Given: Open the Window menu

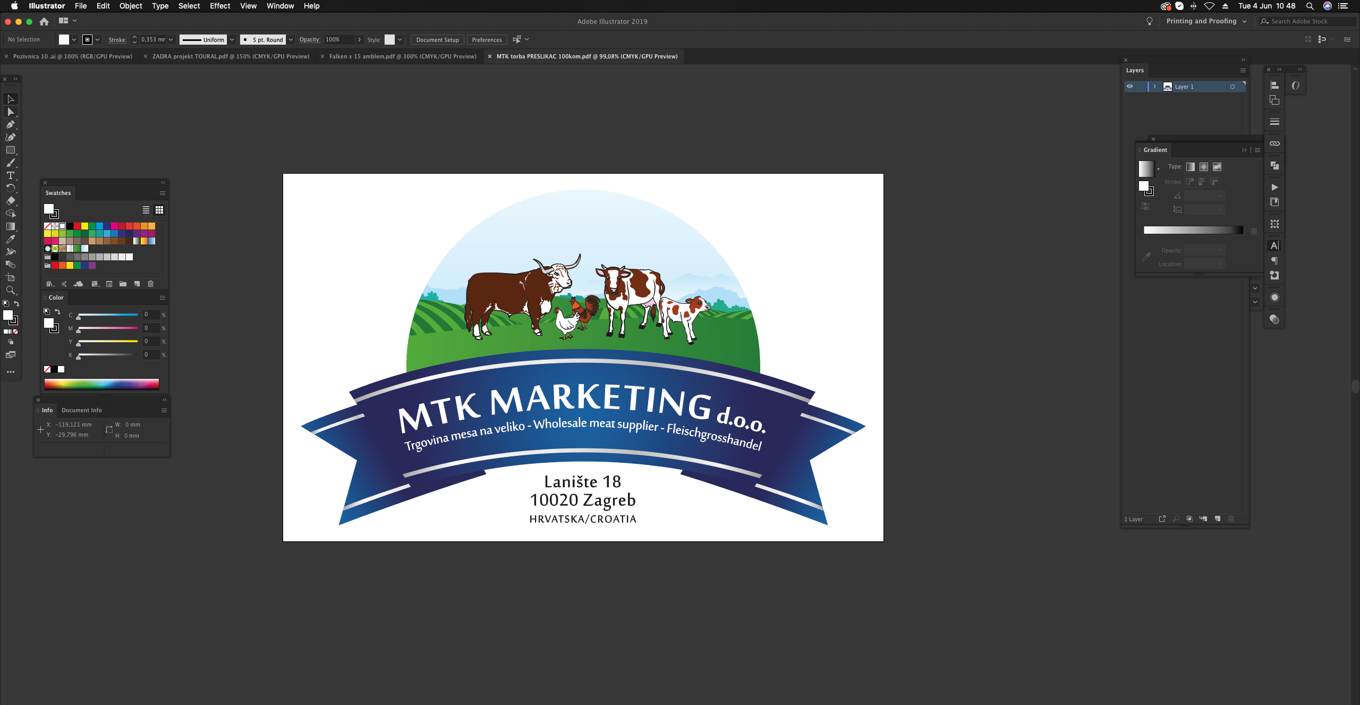Looking at the screenshot, I should coord(280,6).
